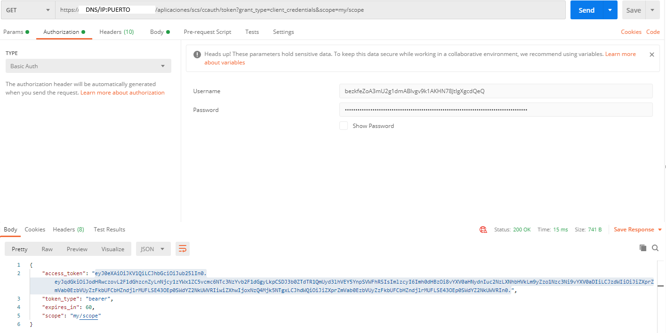Viewport: 666px width, 333px height.
Task: Follow Learn more about authorization link
Action: (122, 93)
